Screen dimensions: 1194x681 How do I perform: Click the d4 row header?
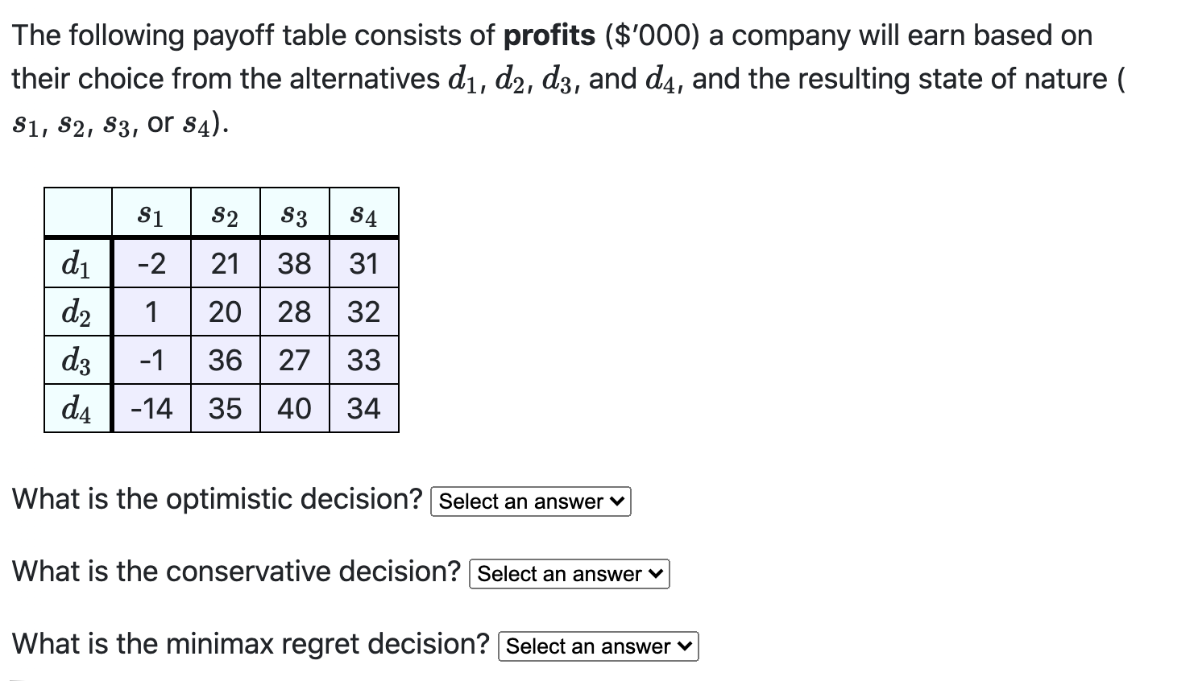pos(77,408)
